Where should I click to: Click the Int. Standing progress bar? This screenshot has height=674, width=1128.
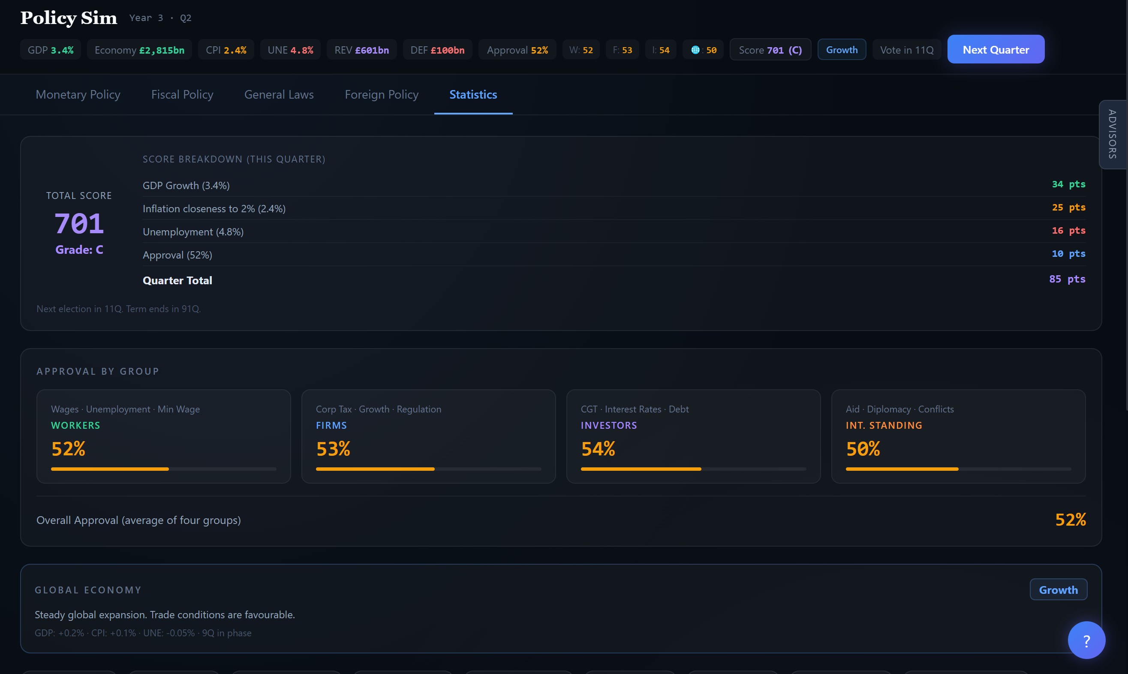click(x=958, y=469)
